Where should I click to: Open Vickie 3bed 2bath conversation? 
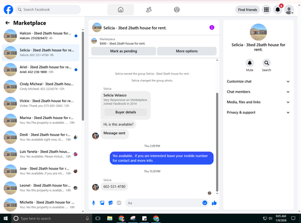click(40, 103)
